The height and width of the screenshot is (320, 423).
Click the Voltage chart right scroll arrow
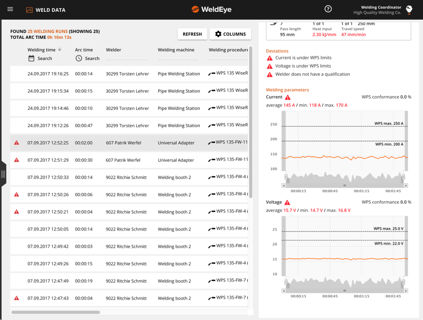406,291
